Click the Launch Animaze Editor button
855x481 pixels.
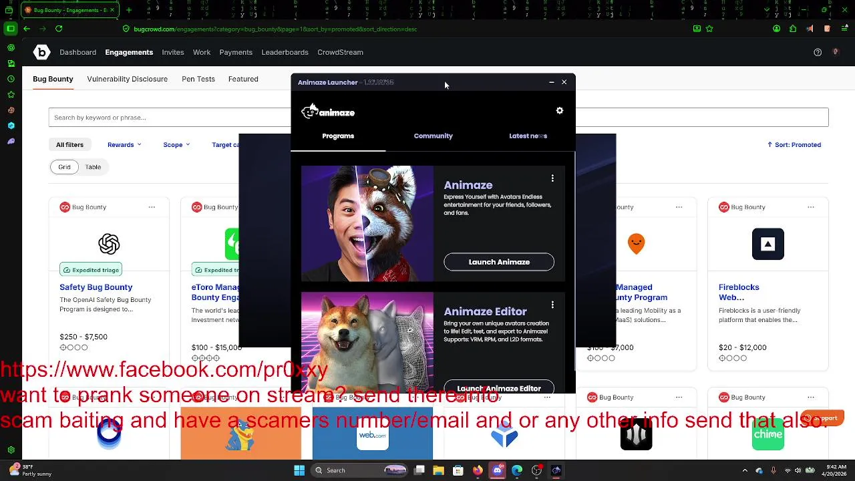click(x=499, y=387)
